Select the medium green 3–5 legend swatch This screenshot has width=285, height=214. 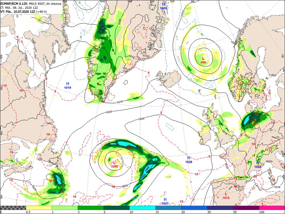point(91,208)
